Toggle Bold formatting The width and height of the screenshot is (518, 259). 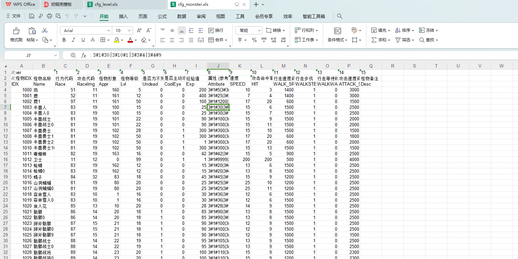point(64,40)
